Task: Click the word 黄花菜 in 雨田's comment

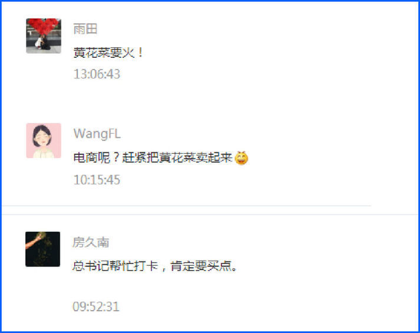Action: tap(91, 52)
